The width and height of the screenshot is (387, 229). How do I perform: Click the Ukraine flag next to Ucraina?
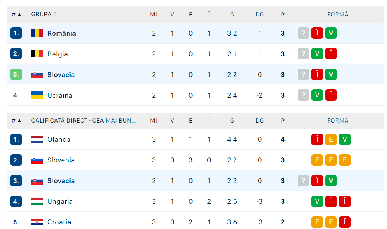pos(37,95)
